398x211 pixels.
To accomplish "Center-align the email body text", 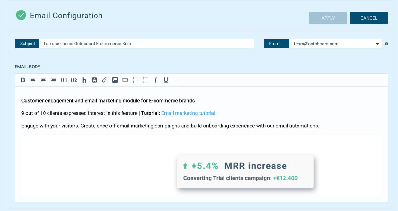I will (43, 80).
